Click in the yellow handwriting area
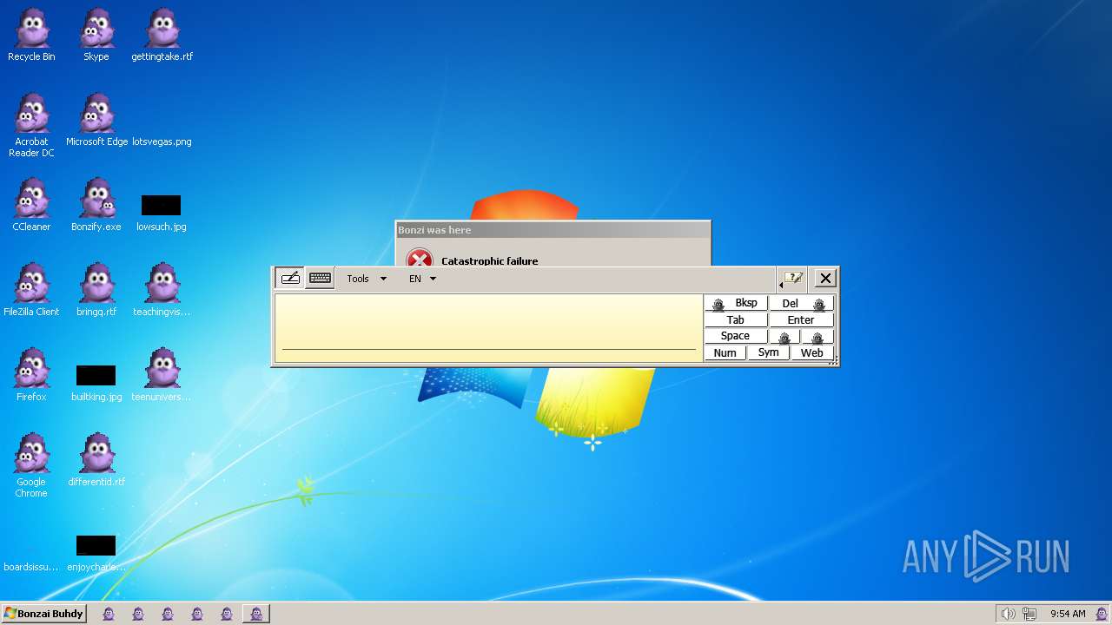 click(488, 327)
